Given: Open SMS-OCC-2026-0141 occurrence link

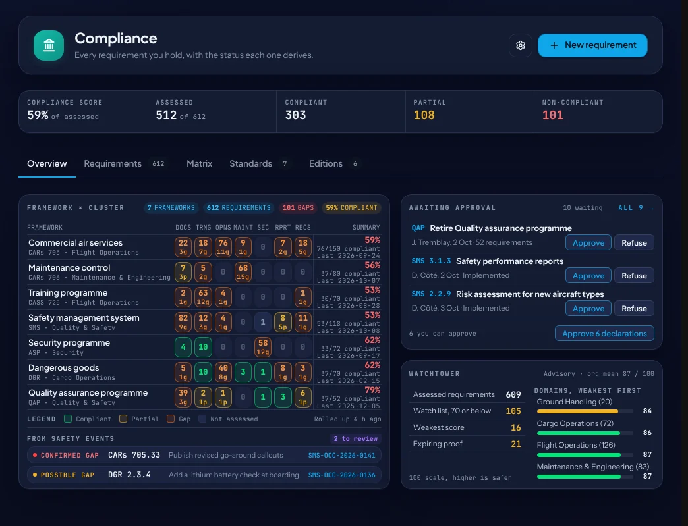Looking at the screenshot, I should point(341,455).
